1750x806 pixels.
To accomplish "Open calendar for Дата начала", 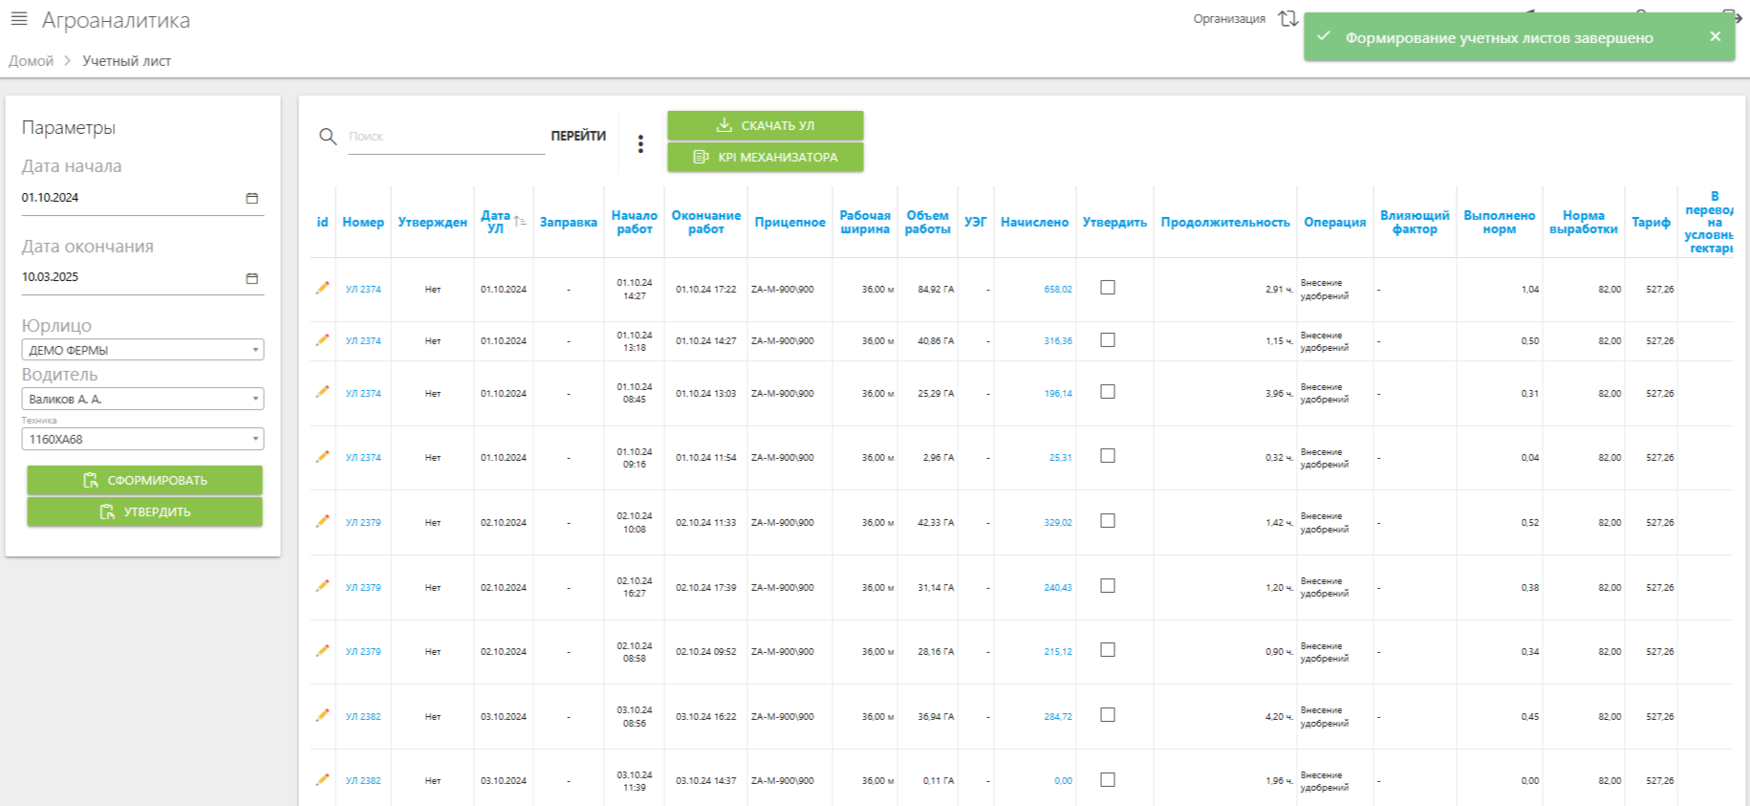I will pyautogui.click(x=252, y=198).
